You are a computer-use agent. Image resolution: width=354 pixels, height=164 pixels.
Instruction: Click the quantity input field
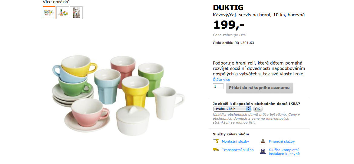[218, 87]
